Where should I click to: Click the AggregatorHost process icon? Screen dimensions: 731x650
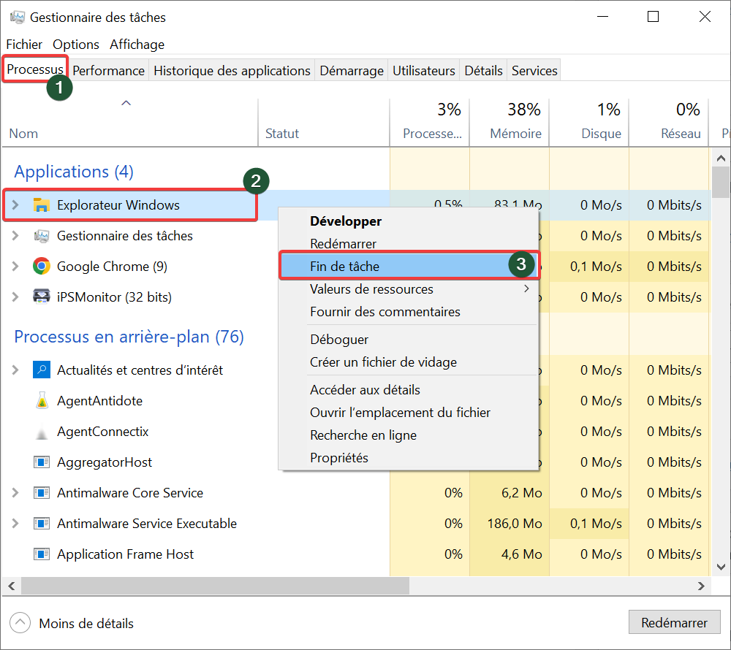coord(42,462)
